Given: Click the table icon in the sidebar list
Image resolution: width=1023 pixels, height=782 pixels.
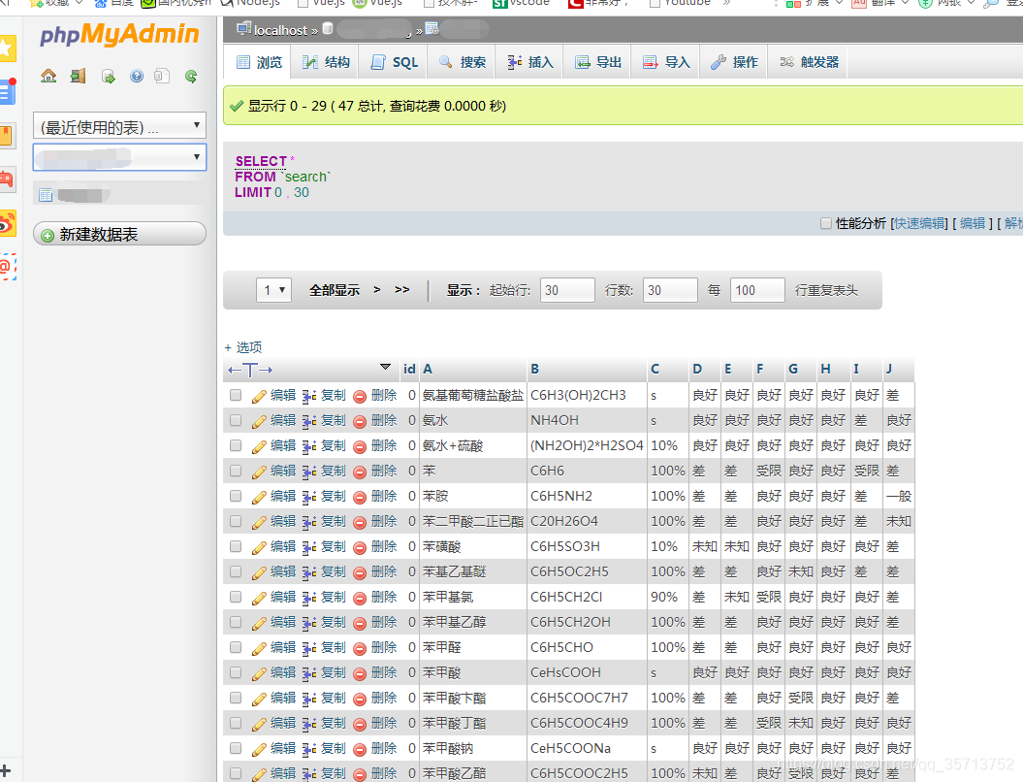Looking at the screenshot, I should pyautogui.click(x=46, y=194).
